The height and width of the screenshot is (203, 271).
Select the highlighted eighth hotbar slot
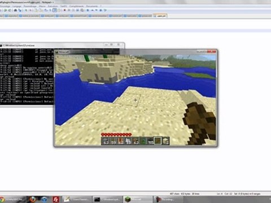tap(158, 141)
